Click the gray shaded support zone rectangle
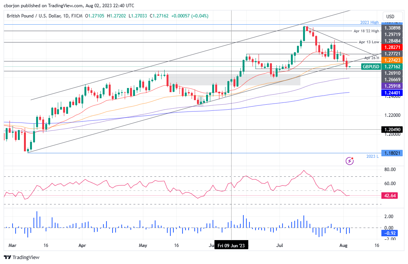408x264 pixels. (234, 79)
